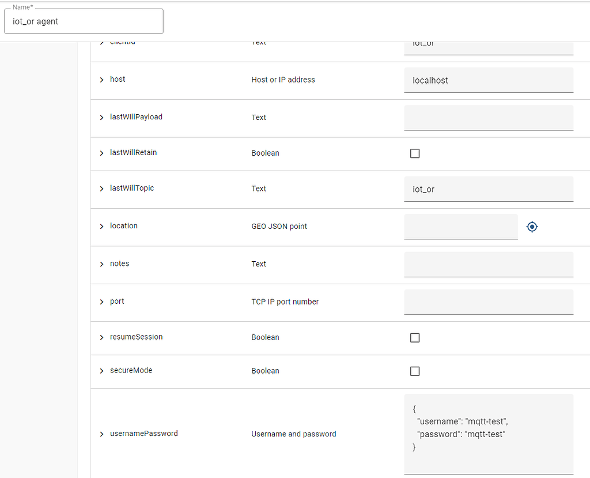Click the lastWillTopic value field

tap(489, 189)
